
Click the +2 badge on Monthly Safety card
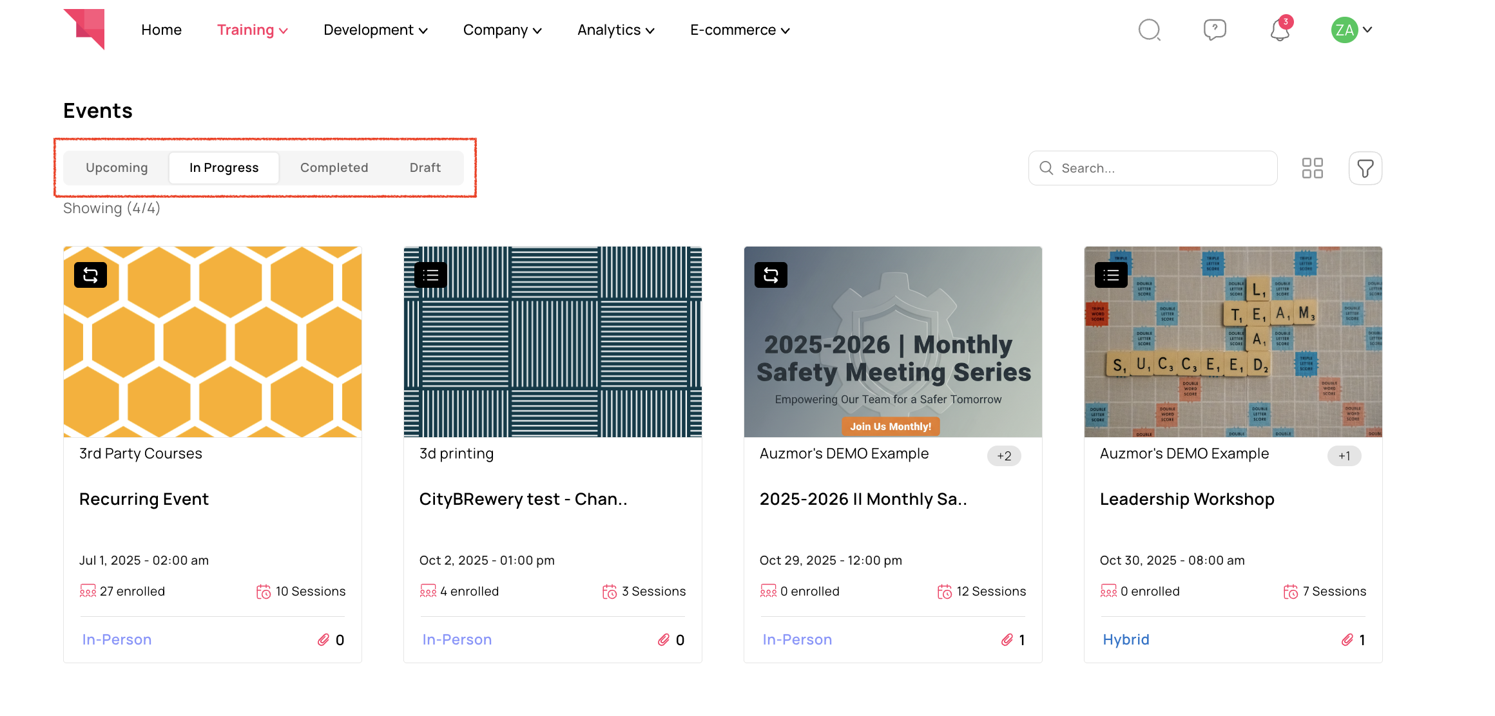[1003, 456]
